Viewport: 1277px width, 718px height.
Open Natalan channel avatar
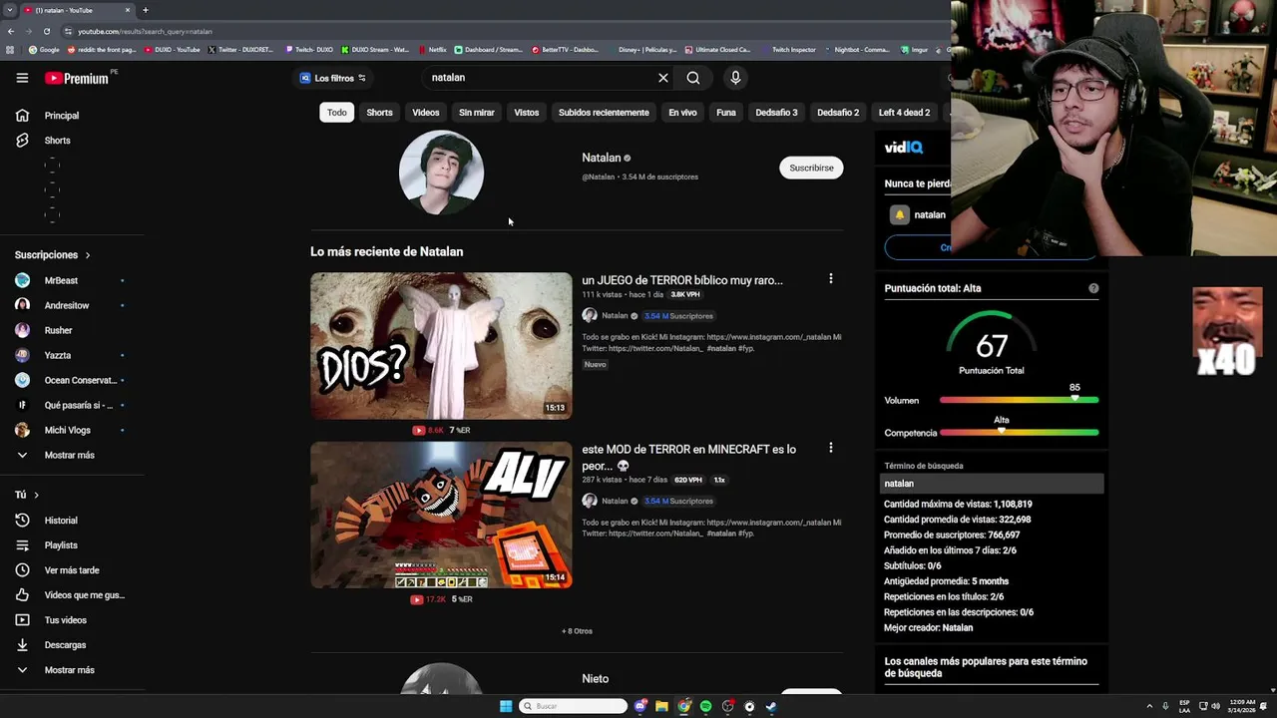click(441, 173)
